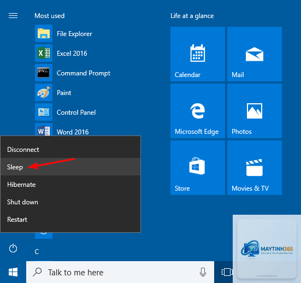301x283 pixels.
Task: Open the Mail tile
Action: point(255,54)
